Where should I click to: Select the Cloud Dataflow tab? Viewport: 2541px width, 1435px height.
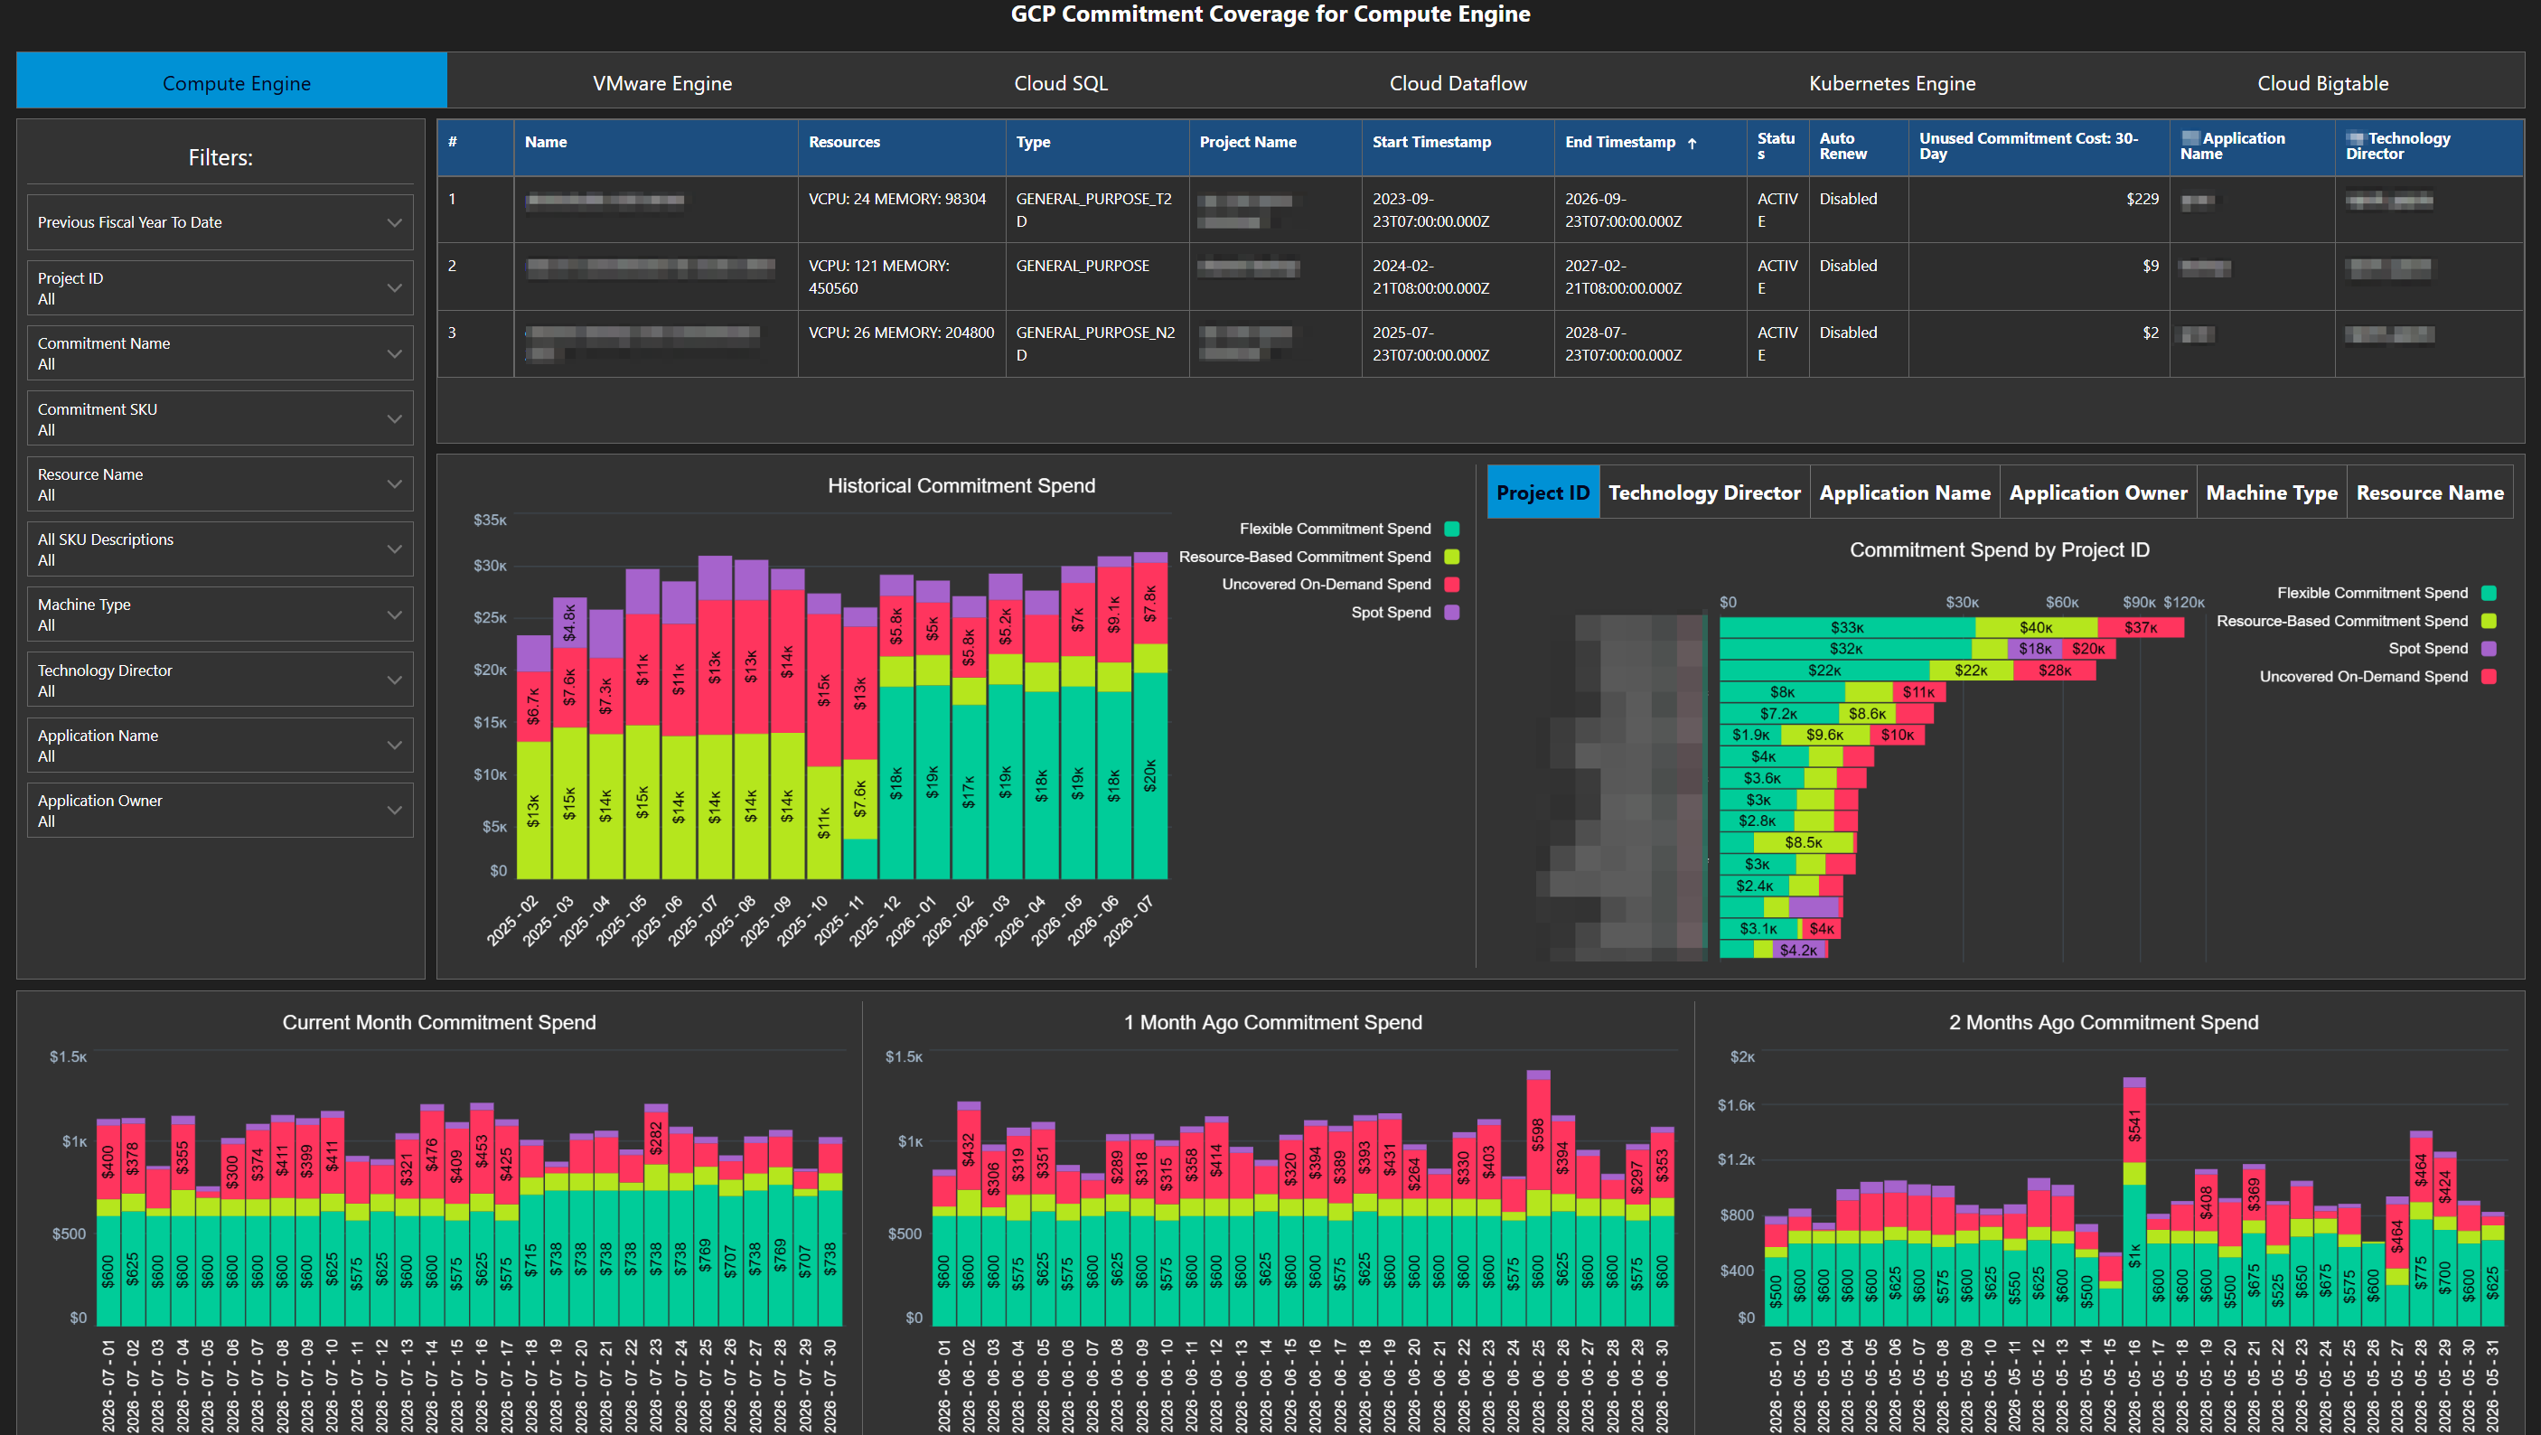pyautogui.click(x=1458, y=83)
